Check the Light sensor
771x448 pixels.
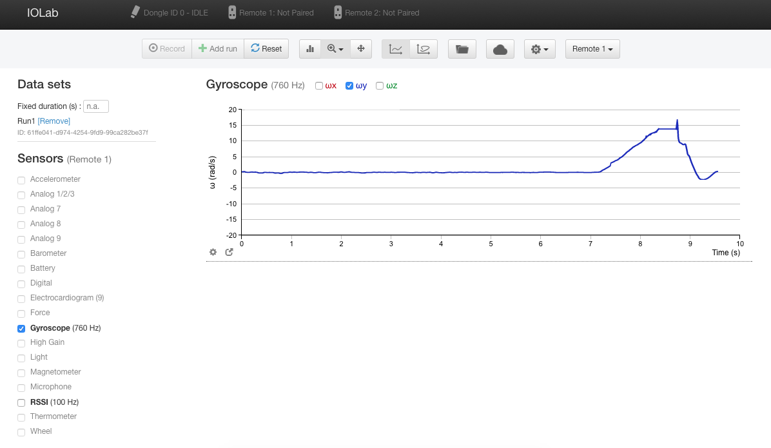(21, 358)
